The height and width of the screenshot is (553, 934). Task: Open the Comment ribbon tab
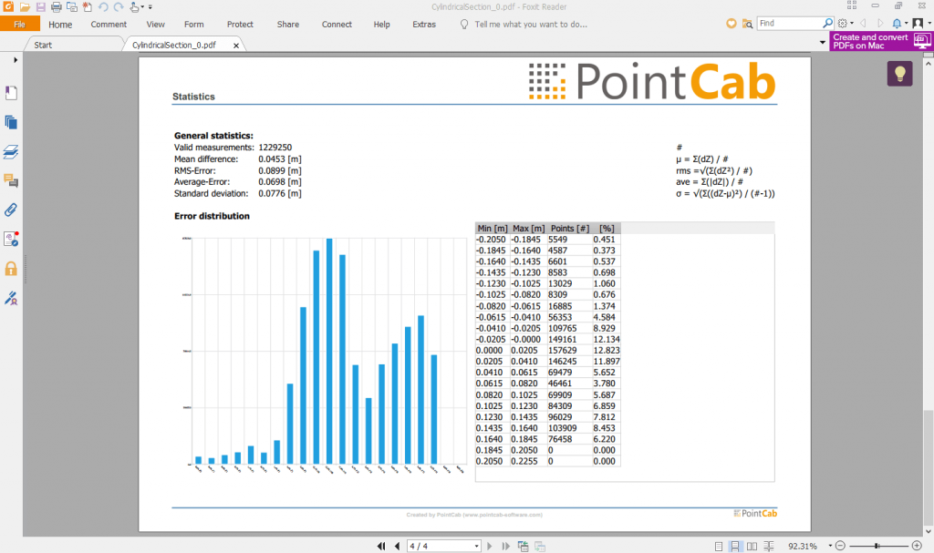[x=109, y=25]
